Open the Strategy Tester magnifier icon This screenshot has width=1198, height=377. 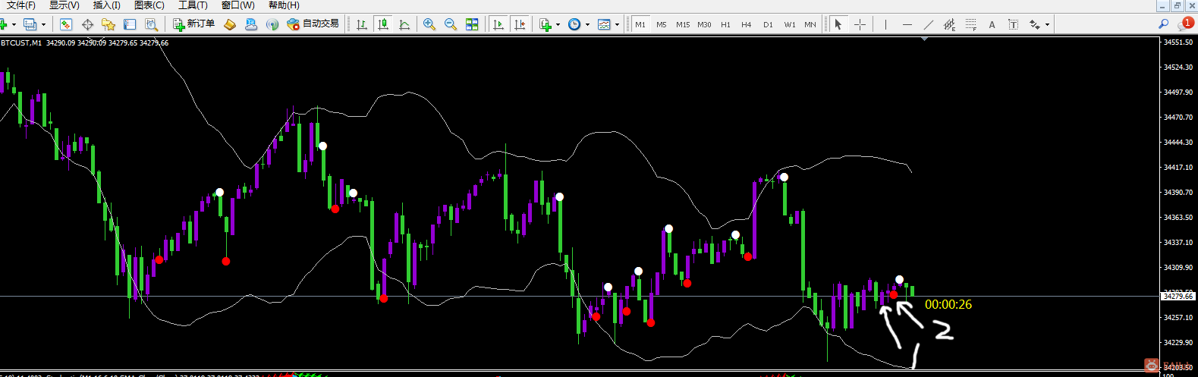click(151, 24)
